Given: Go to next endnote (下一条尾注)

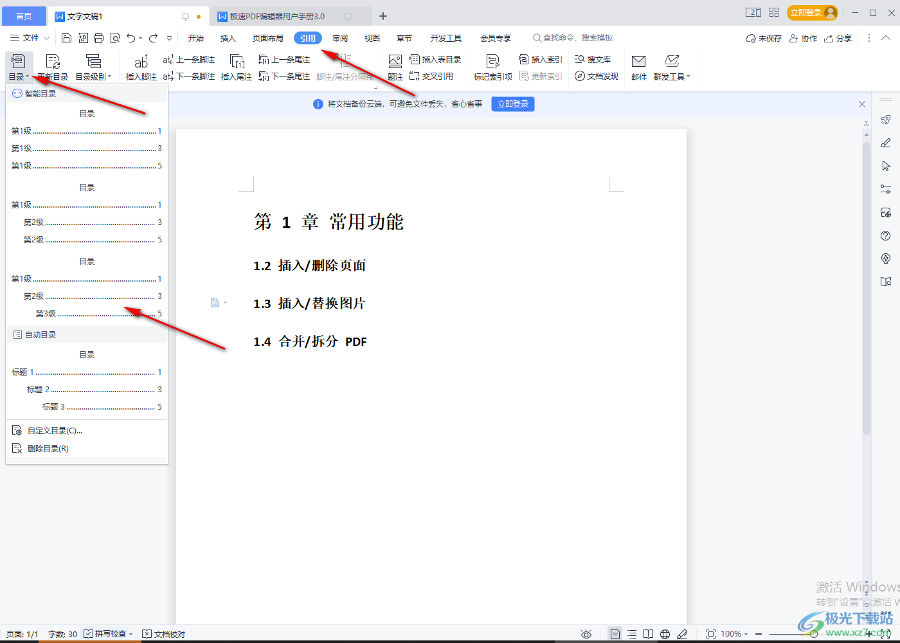Looking at the screenshot, I should coord(284,76).
